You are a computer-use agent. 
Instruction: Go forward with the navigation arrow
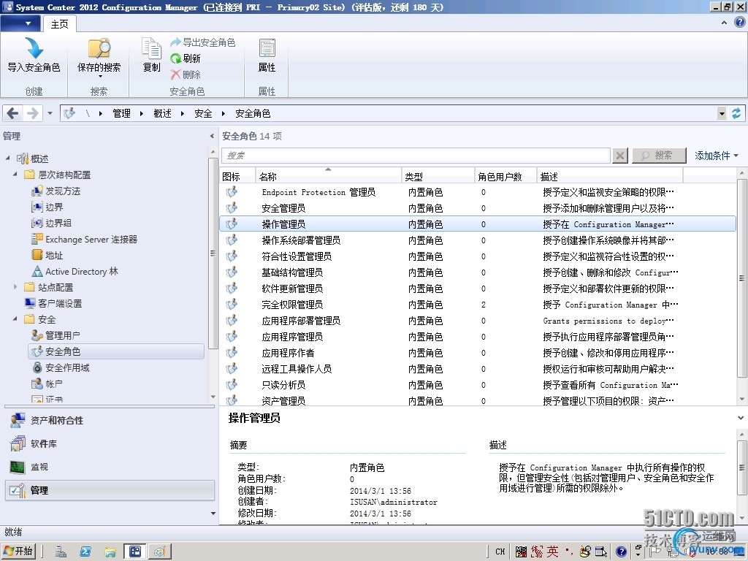32,113
